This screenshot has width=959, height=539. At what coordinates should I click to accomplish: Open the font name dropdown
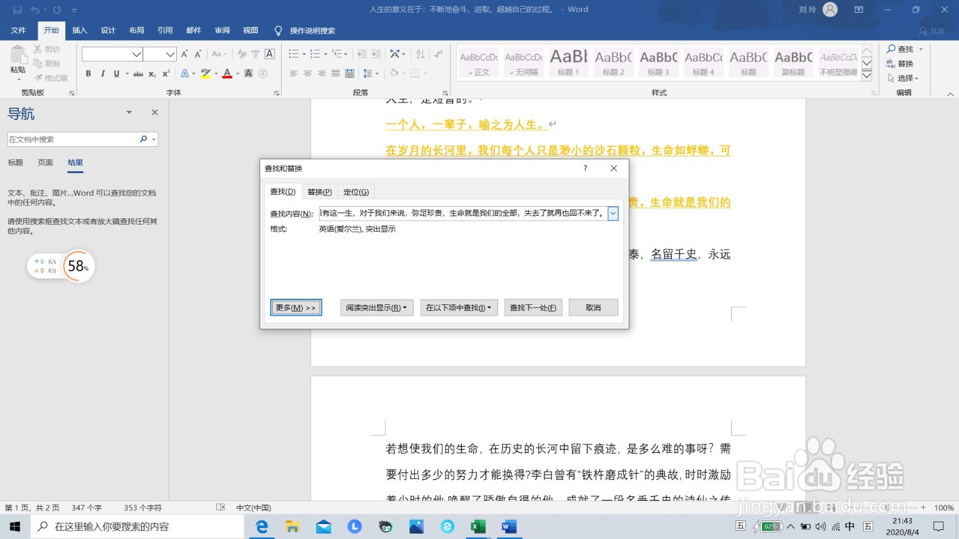(x=137, y=54)
